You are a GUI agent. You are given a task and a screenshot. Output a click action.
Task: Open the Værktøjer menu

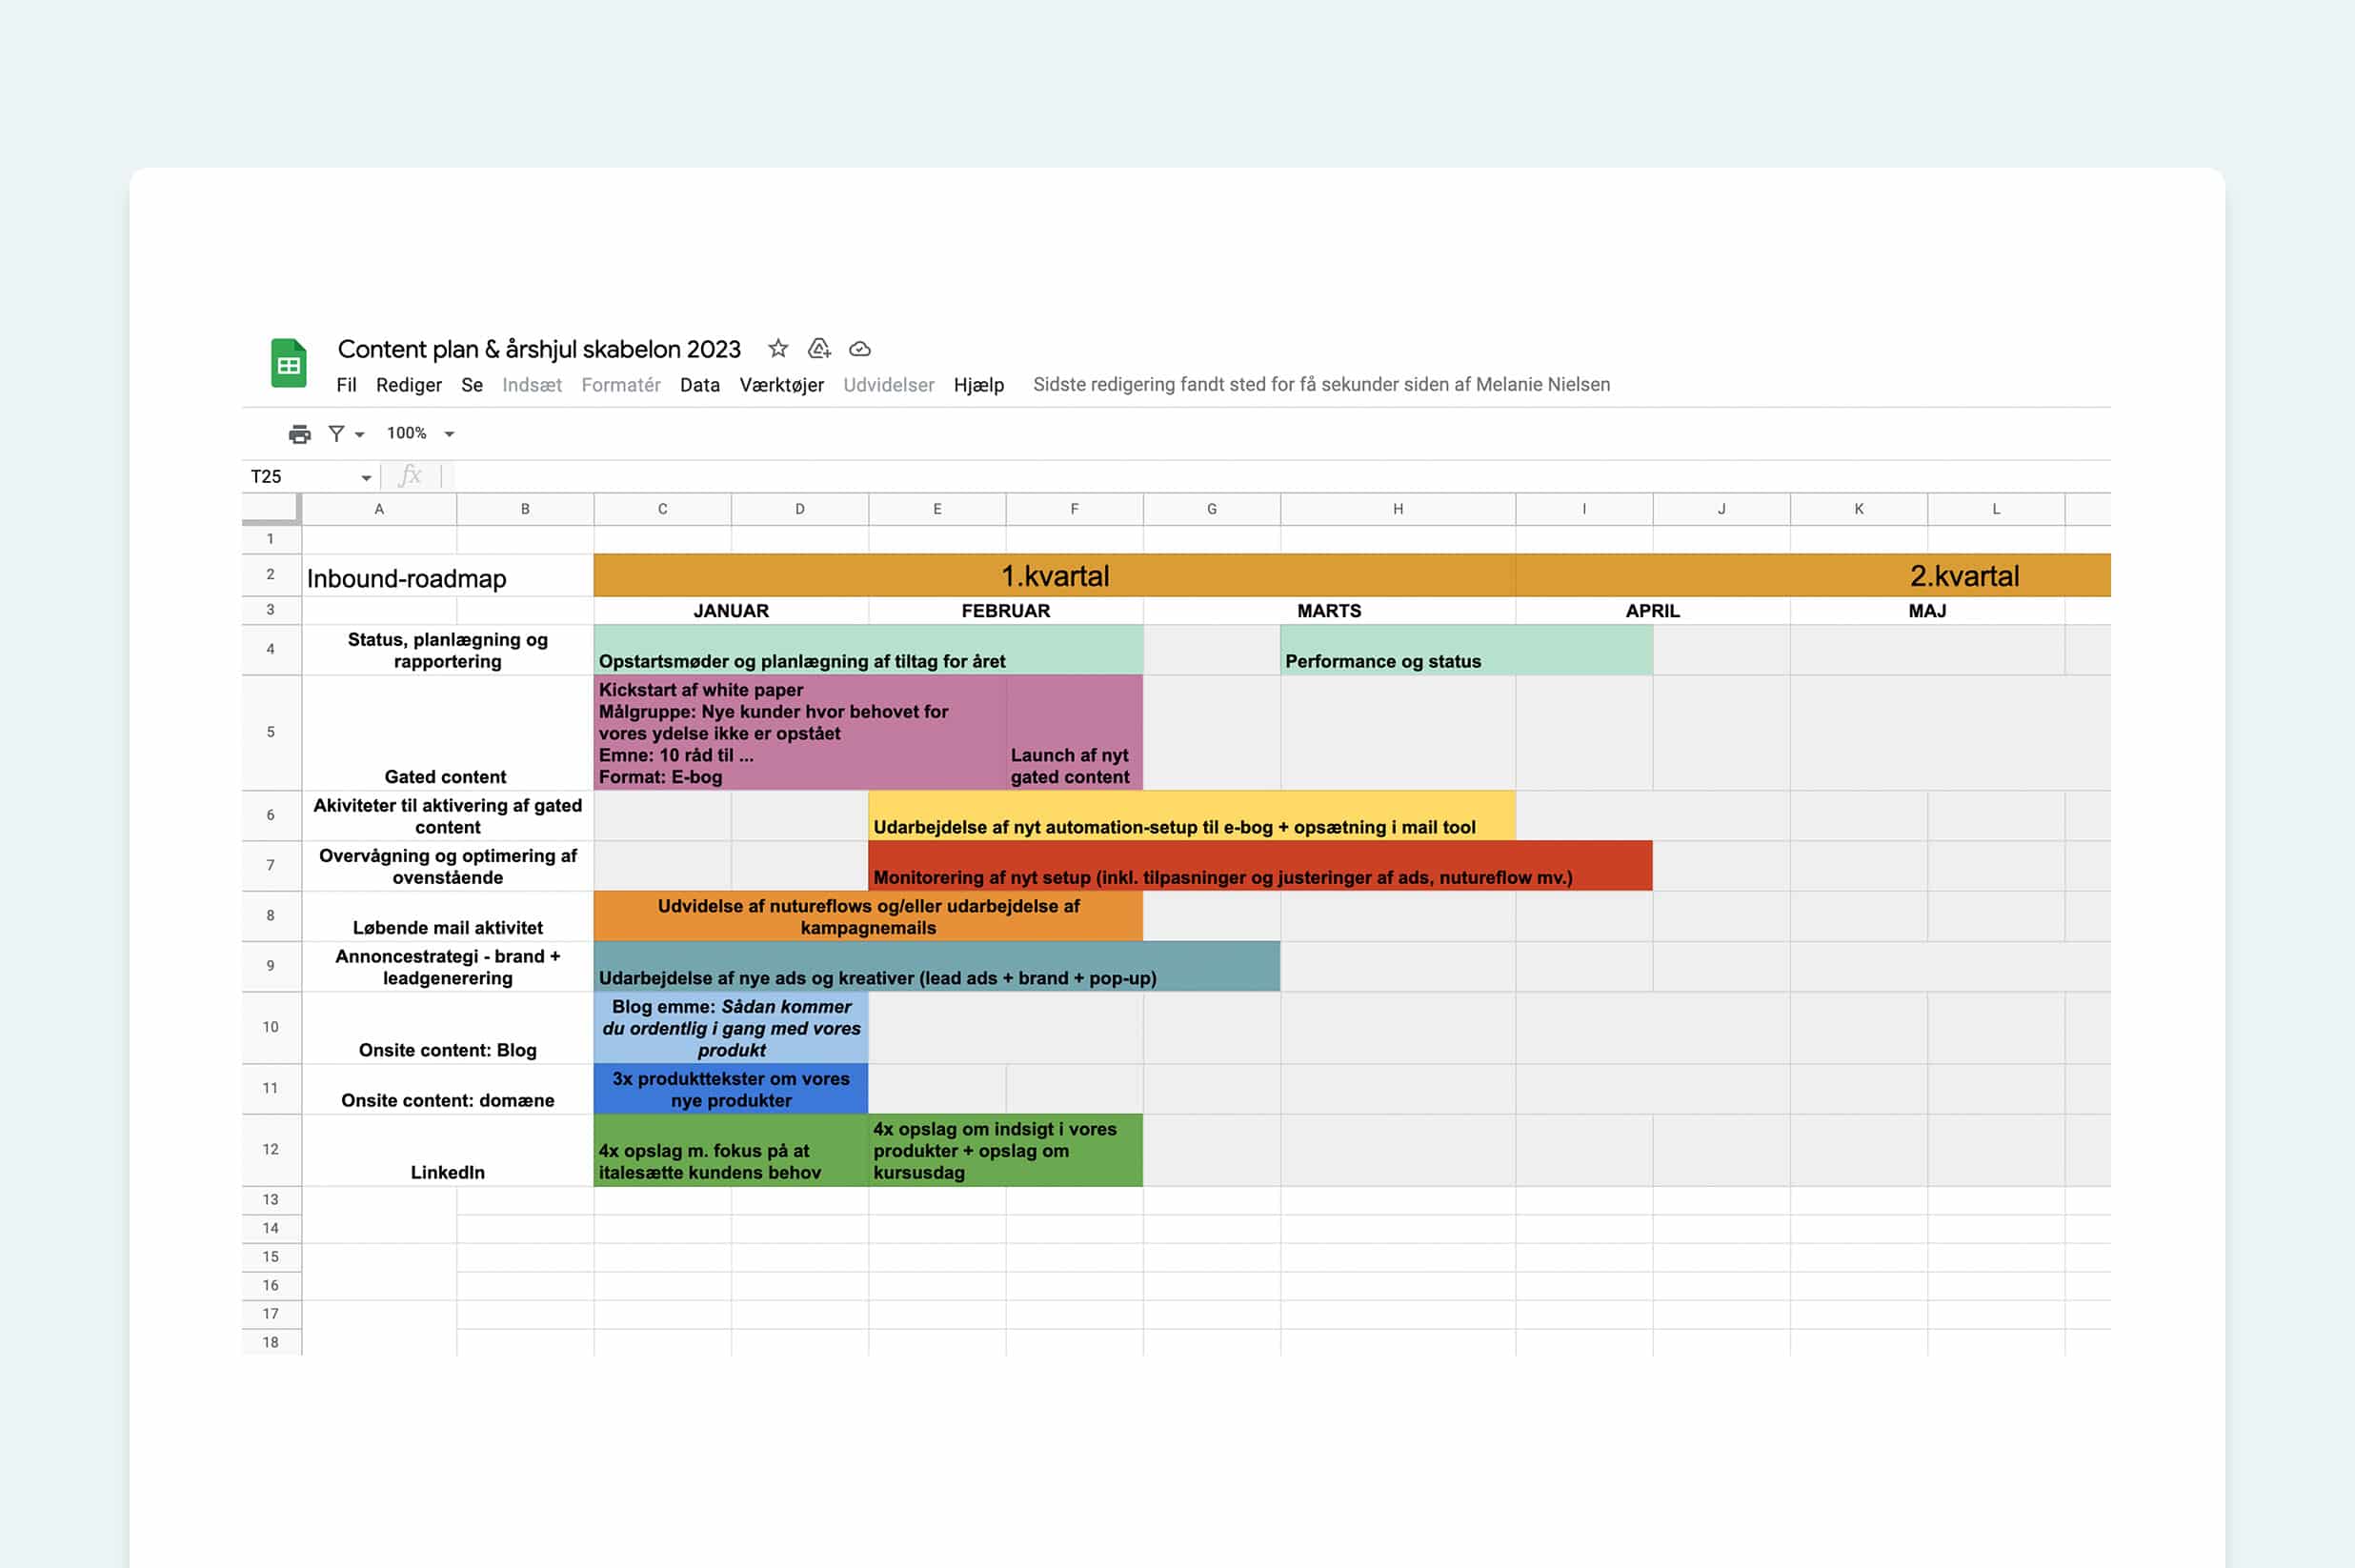pos(781,385)
